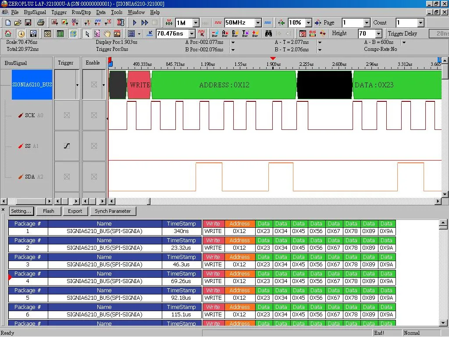
Task: Toggle the SS rising-edge trigger box
Action: (x=67, y=146)
